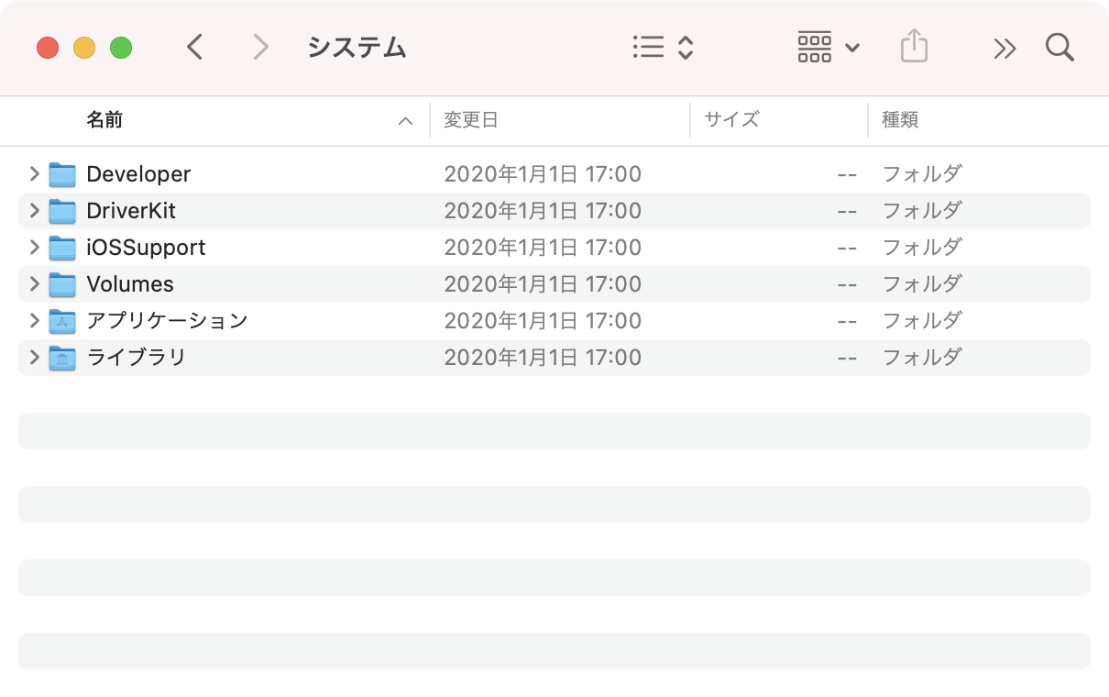Click the DriverKit folder icon
This screenshot has width=1109, height=697.
[61, 210]
